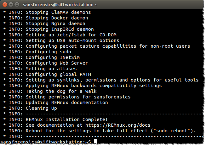Click the 'Setting up symlinks, permissions' line
The image size is (206, 153).
coord(101,80)
